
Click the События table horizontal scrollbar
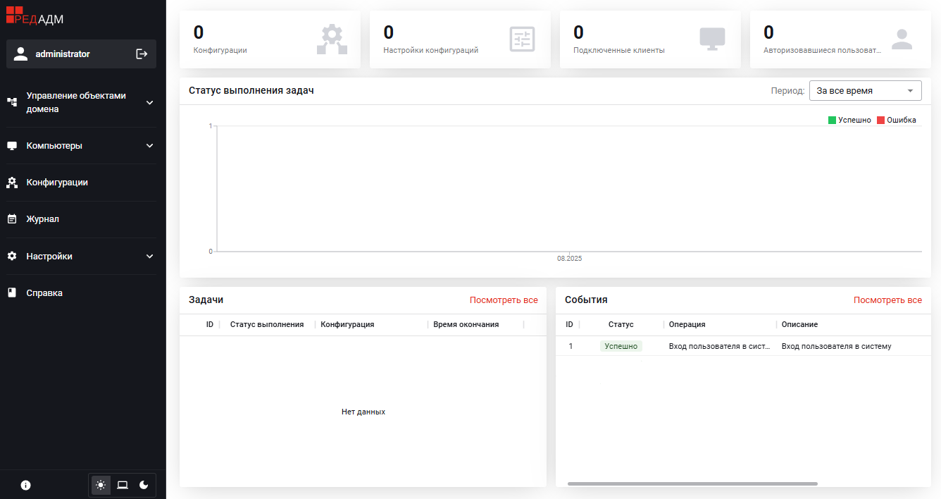click(x=692, y=483)
